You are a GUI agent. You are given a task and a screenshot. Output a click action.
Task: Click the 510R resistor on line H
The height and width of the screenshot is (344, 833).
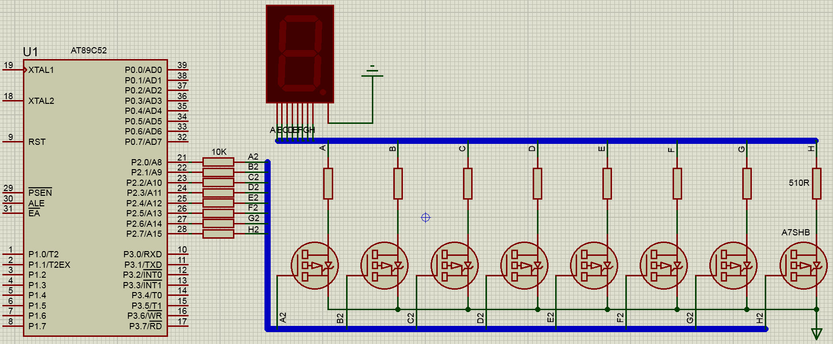817,183
